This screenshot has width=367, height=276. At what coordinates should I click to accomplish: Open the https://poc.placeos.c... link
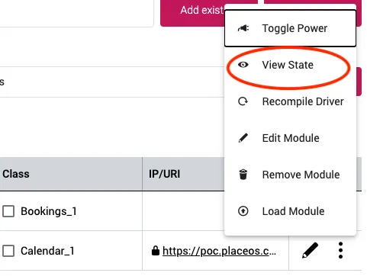[219, 251]
